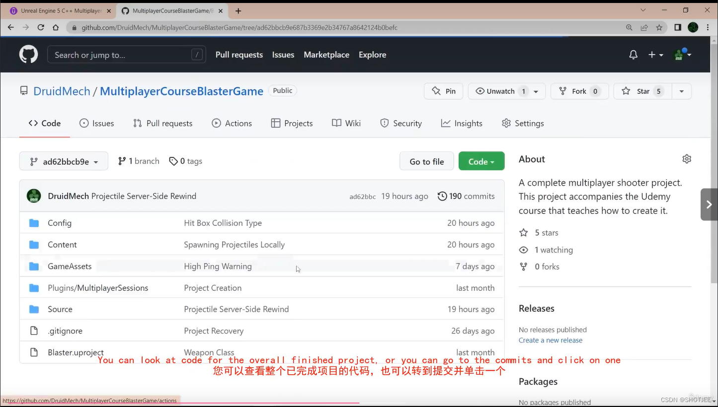
Task: Open the Config folder
Action: pos(60,223)
